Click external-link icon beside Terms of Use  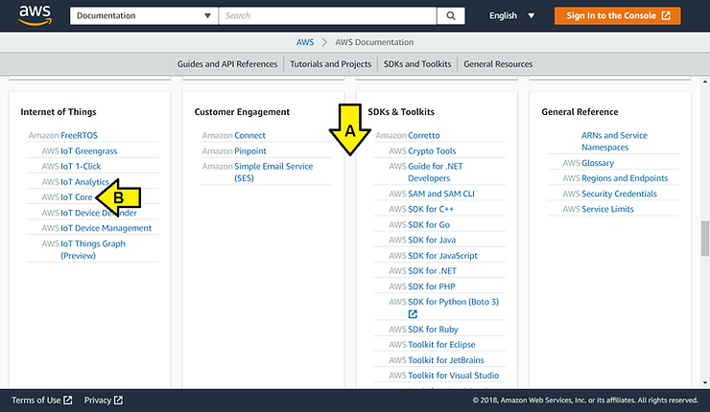pyautogui.click(x=67, y=401)
